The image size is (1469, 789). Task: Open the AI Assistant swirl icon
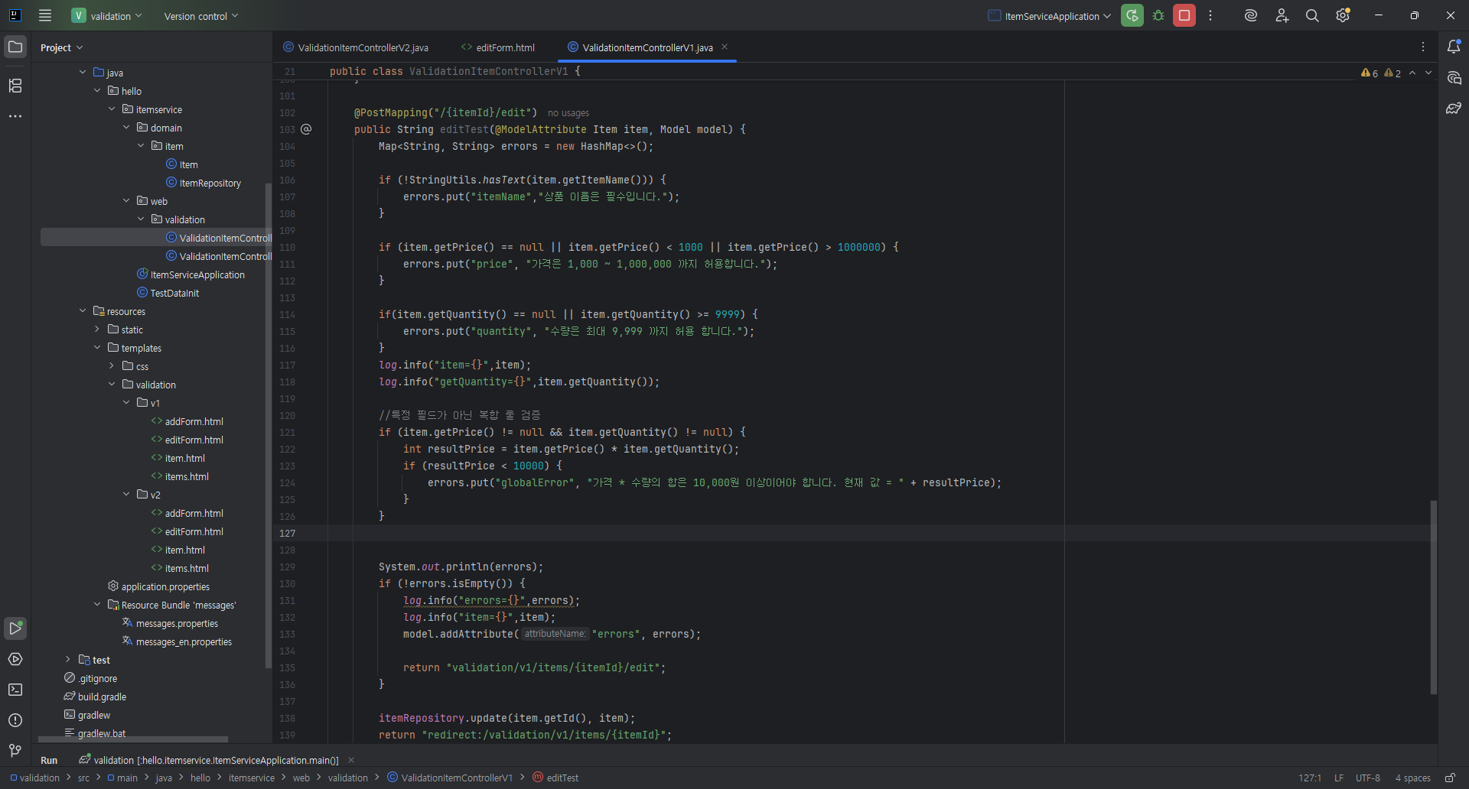[x=1251, y=15]
